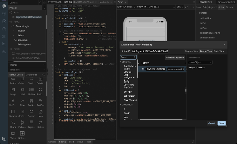Click the Switch widget icon

click(x=41, y=122)
